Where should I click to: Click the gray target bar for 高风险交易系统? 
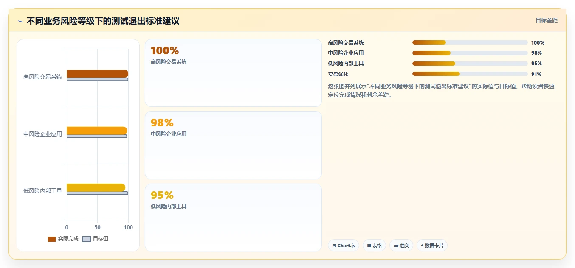(97, 79)
